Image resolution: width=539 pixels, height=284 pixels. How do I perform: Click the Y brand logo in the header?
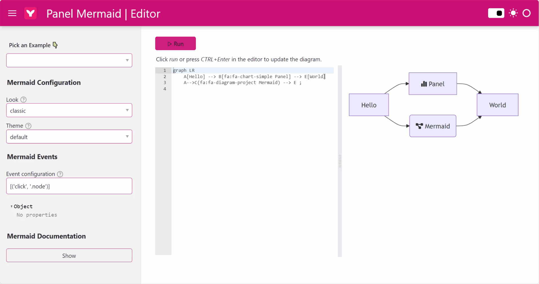pos(30,13)
